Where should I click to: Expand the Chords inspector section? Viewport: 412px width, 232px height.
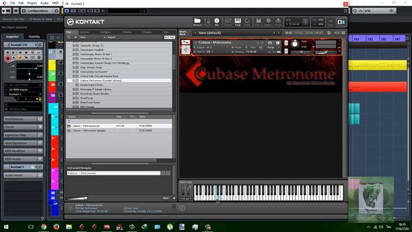(23, 127)
